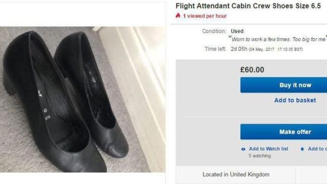
Task: Click the £60.00 price text
Action: pos(252,69)
